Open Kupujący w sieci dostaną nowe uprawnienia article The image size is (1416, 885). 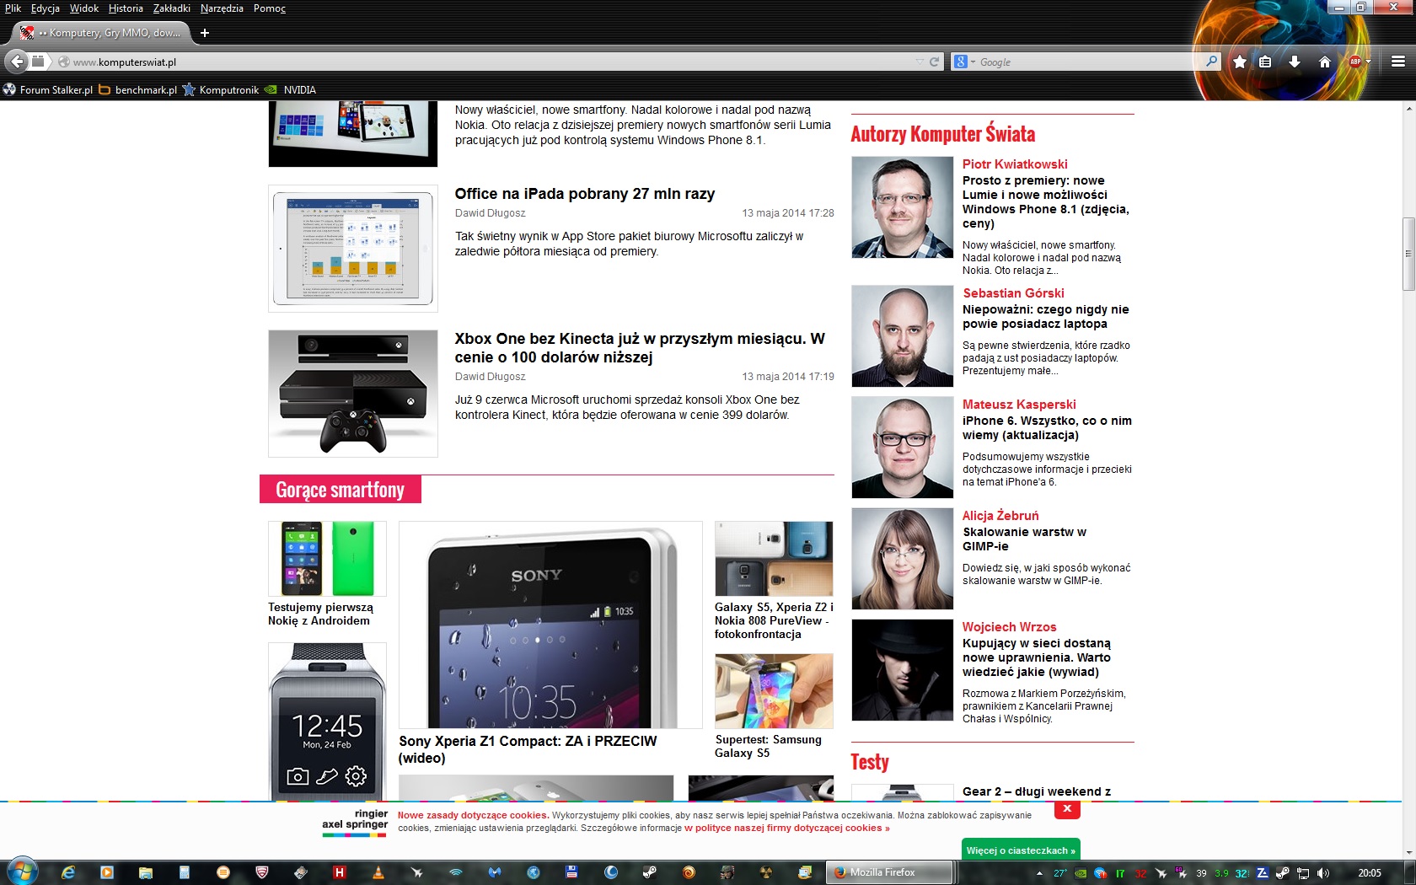click(1037, 657)
